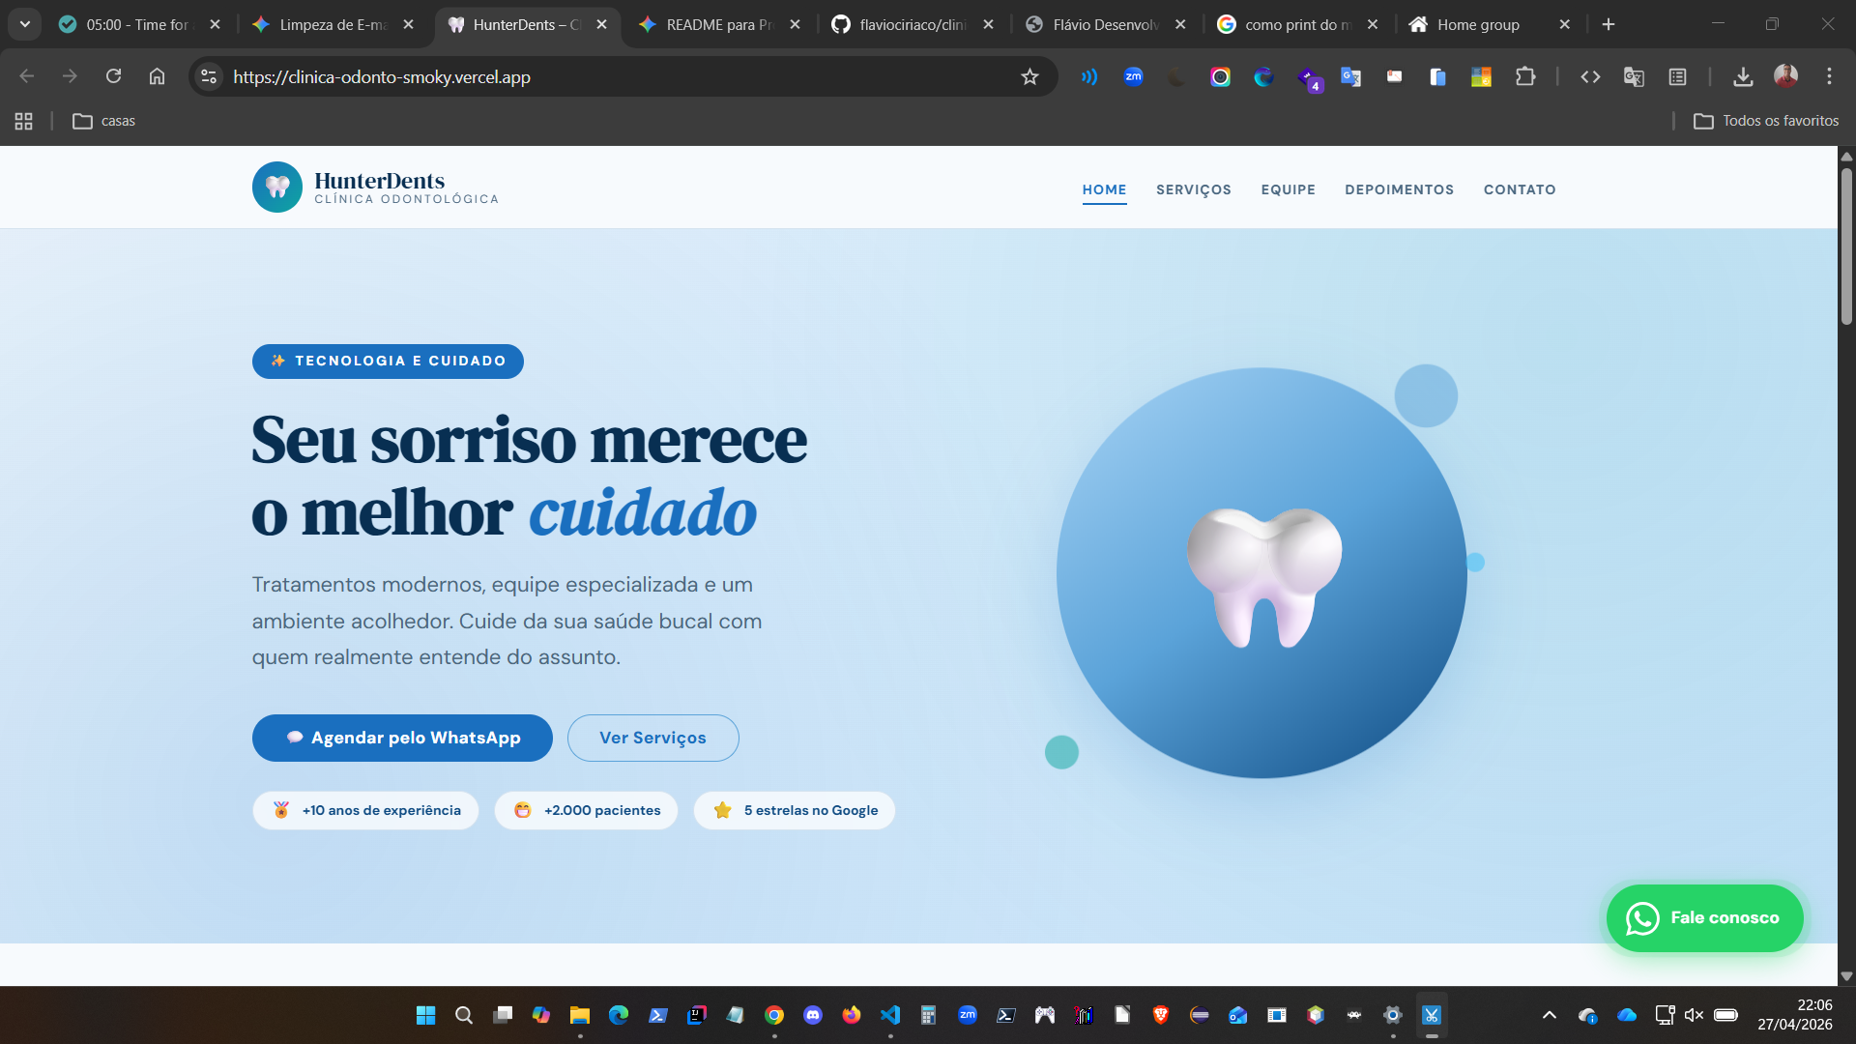Screen dimensions: 1856x1044
Task: Click the 'TECNOLOGIA E CUIDADO' badge
Action: point(388,361)
